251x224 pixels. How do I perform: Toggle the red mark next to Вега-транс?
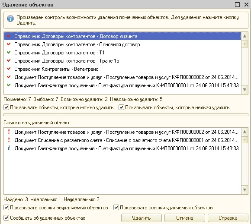[x=9, y=69]
